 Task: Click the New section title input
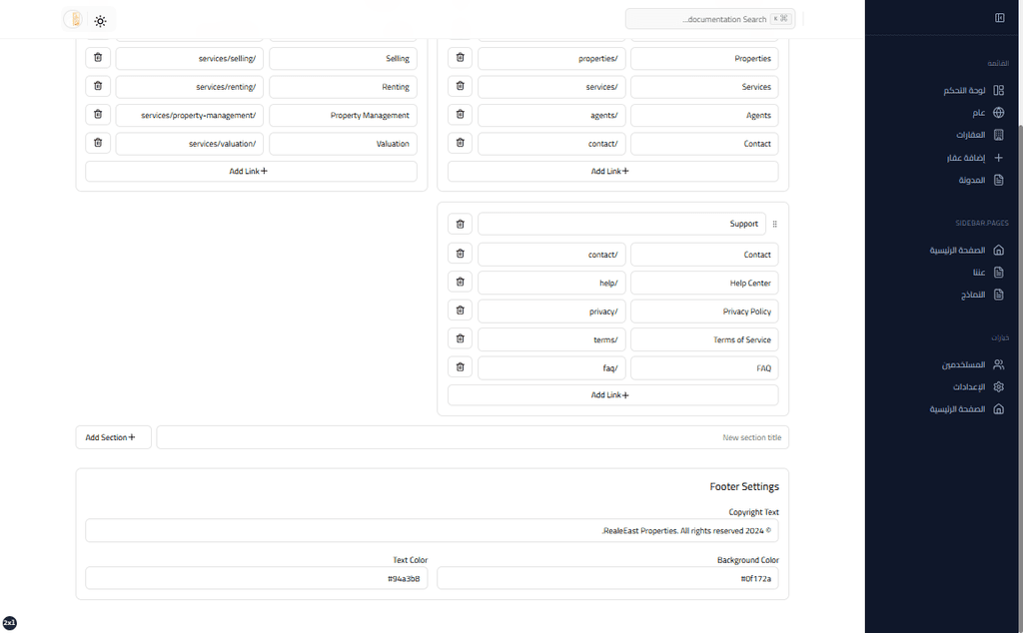pyautogui.click(x=473, y=437)
